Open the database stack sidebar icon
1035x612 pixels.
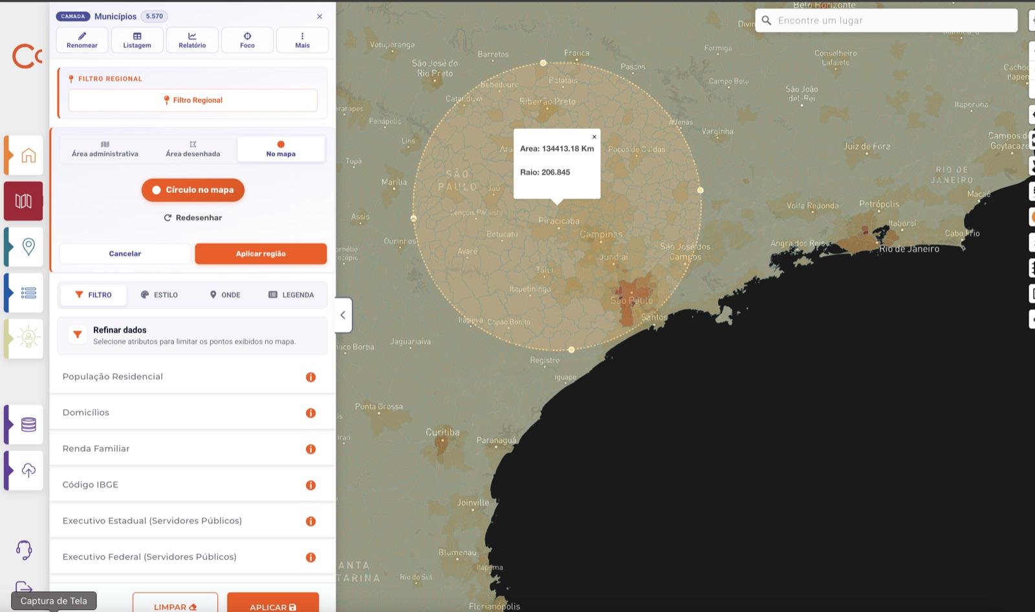coord(28,424)
